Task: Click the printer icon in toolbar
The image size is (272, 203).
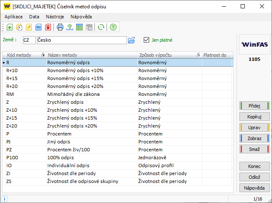Action: pyautogui.click(x=60, y=27)
